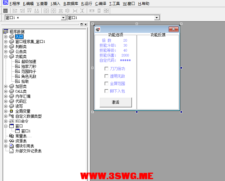Check the 全屏范围 option
The image size is (225, 181).
tap(106, 84)
